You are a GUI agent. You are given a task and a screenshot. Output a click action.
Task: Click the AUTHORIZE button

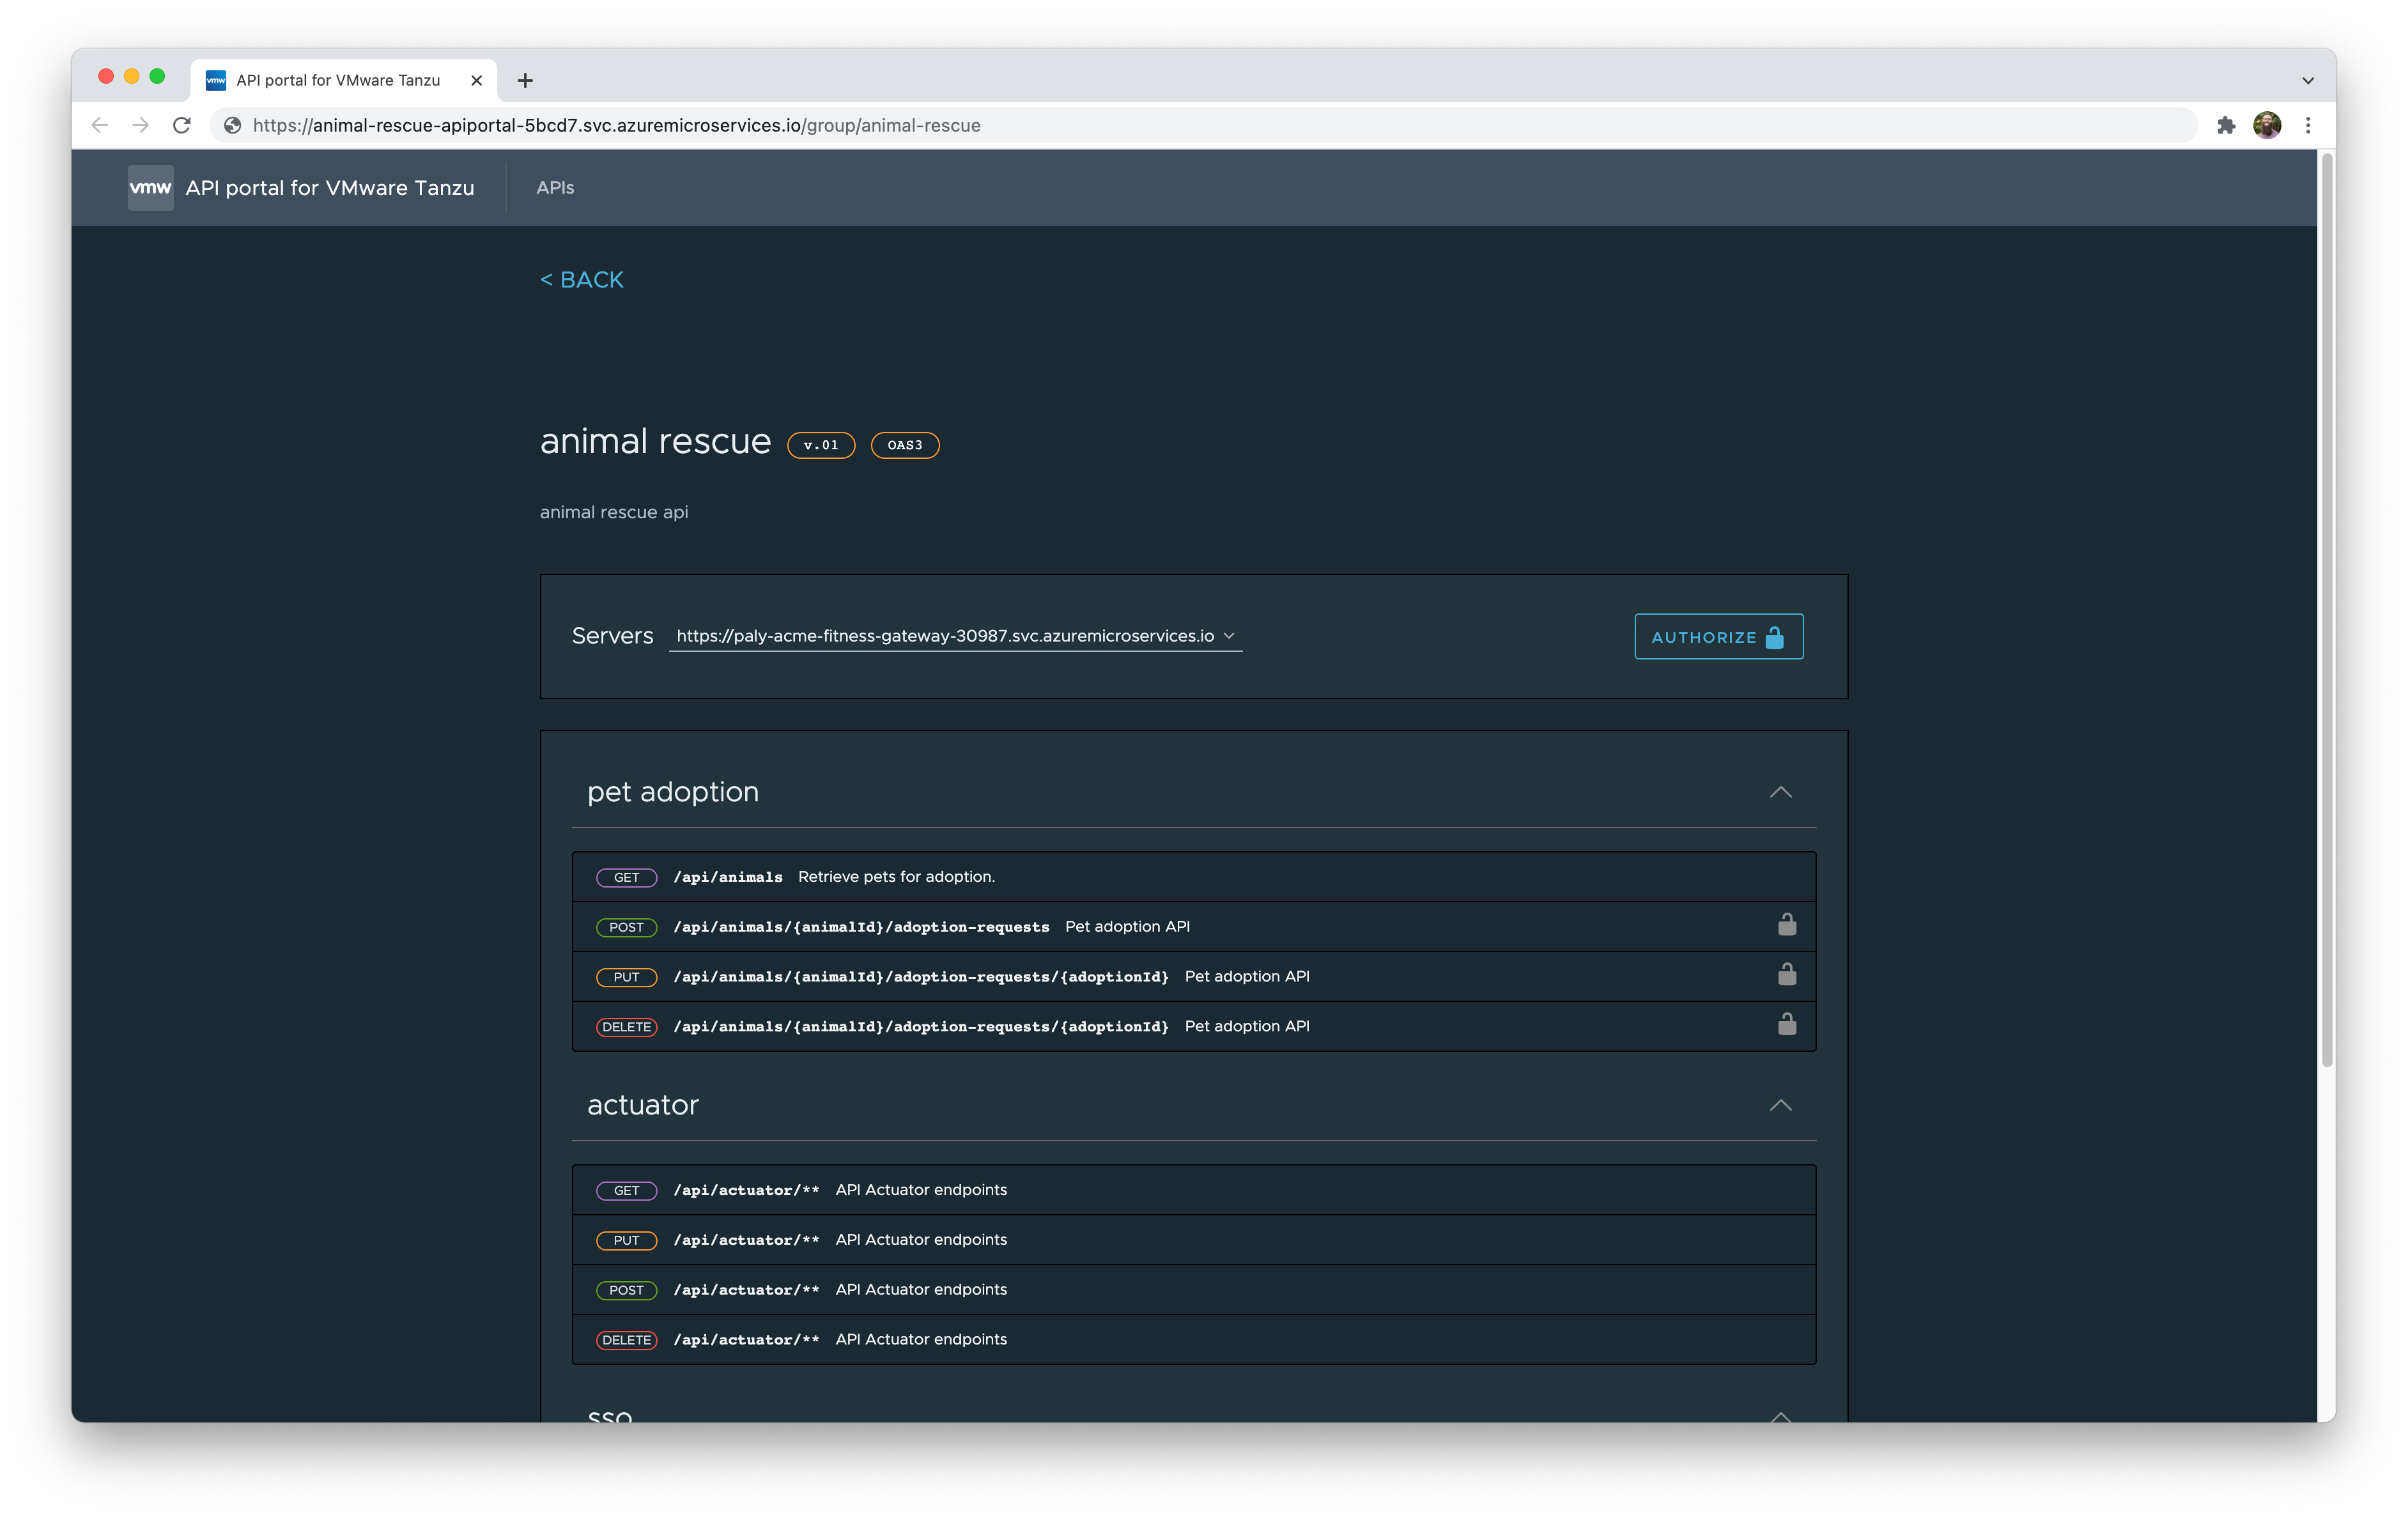click(1718, 637)
